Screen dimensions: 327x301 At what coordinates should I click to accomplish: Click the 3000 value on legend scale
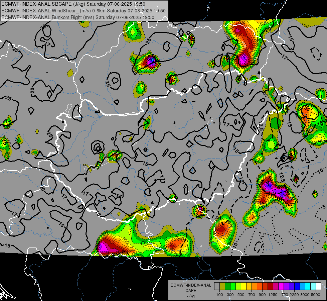305,295
